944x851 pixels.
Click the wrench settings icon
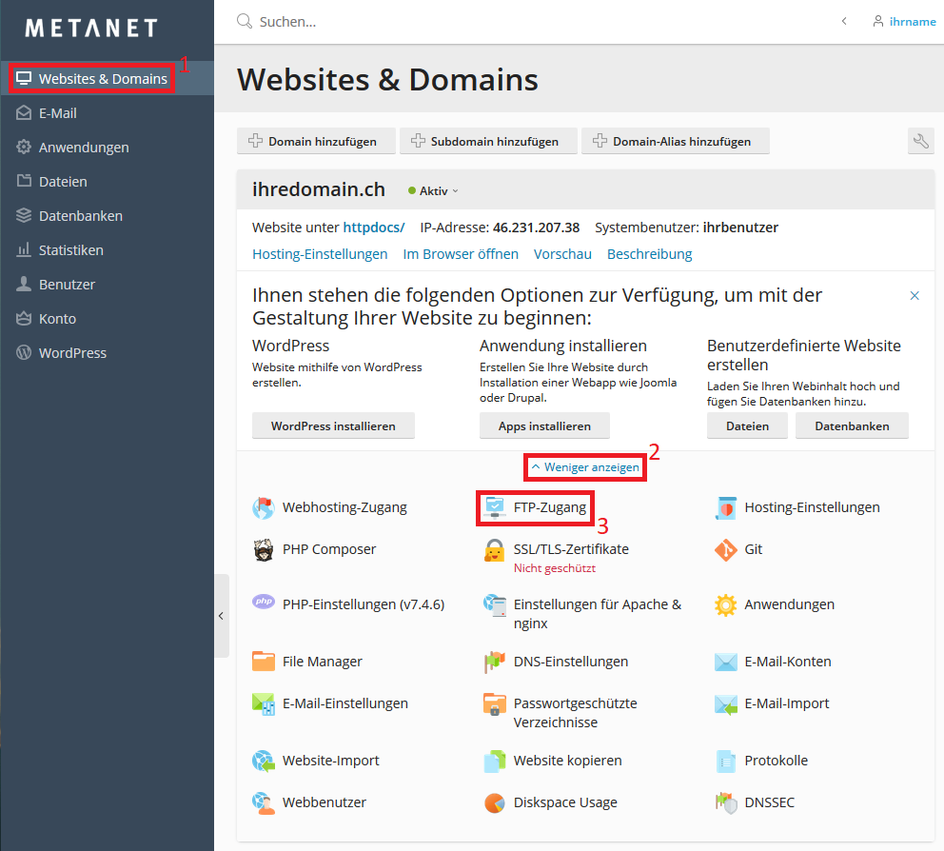(x=920, y=142)
